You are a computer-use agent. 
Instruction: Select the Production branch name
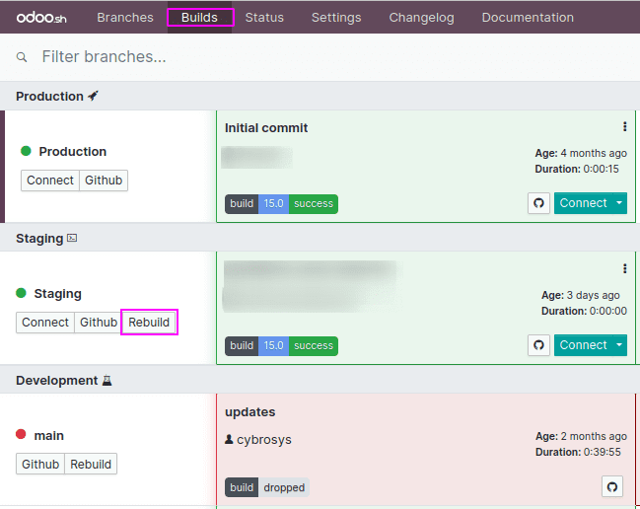pyautogui.click(x=73, y=152)
